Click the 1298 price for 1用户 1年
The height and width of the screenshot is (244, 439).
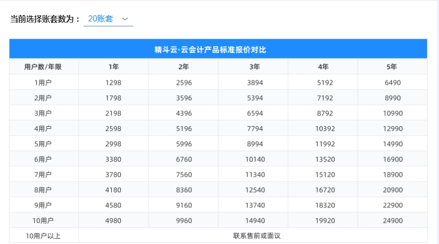113,82
